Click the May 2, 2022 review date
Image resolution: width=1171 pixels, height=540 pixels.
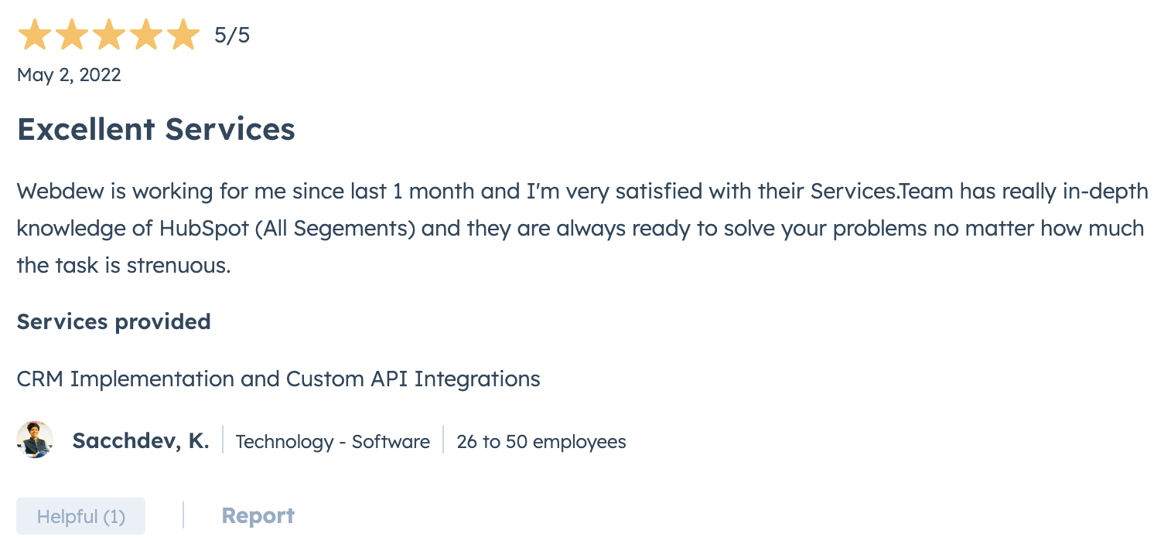69,75
